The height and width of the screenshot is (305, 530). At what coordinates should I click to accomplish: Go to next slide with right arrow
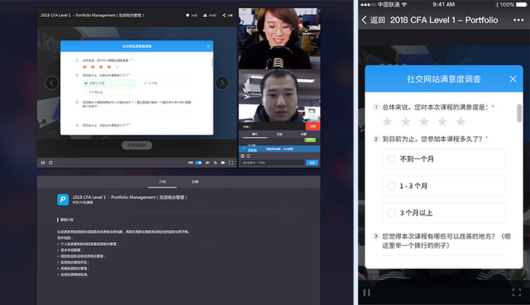[x=222, y=83]
